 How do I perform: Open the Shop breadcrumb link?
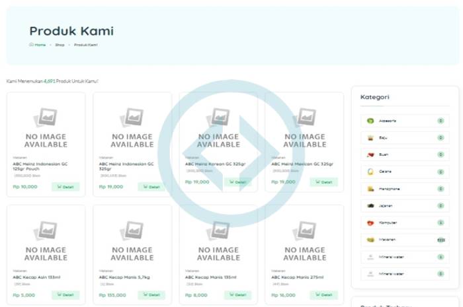point(60,45)
